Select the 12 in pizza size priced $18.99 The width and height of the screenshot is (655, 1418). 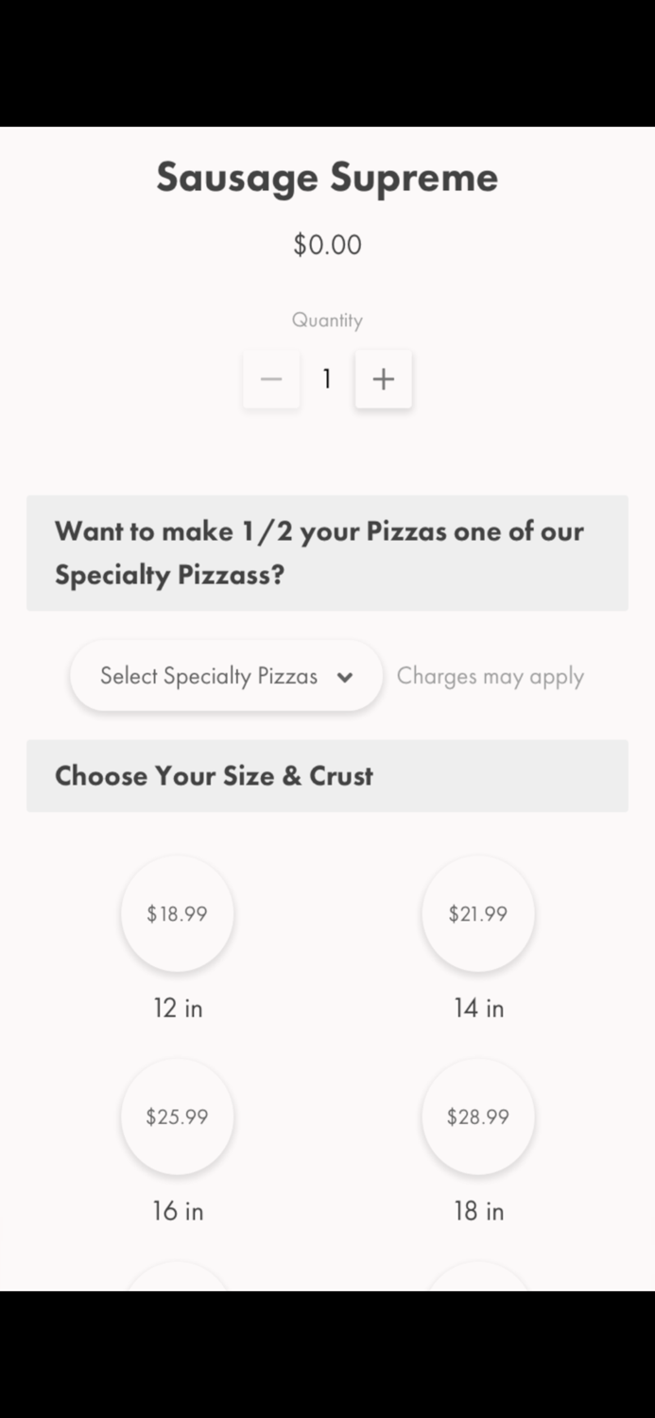click(177, 913)
